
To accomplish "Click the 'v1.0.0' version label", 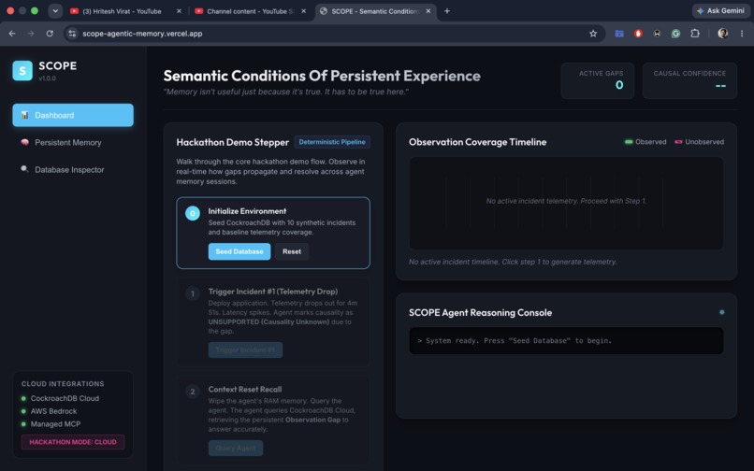I will [47, 78].
